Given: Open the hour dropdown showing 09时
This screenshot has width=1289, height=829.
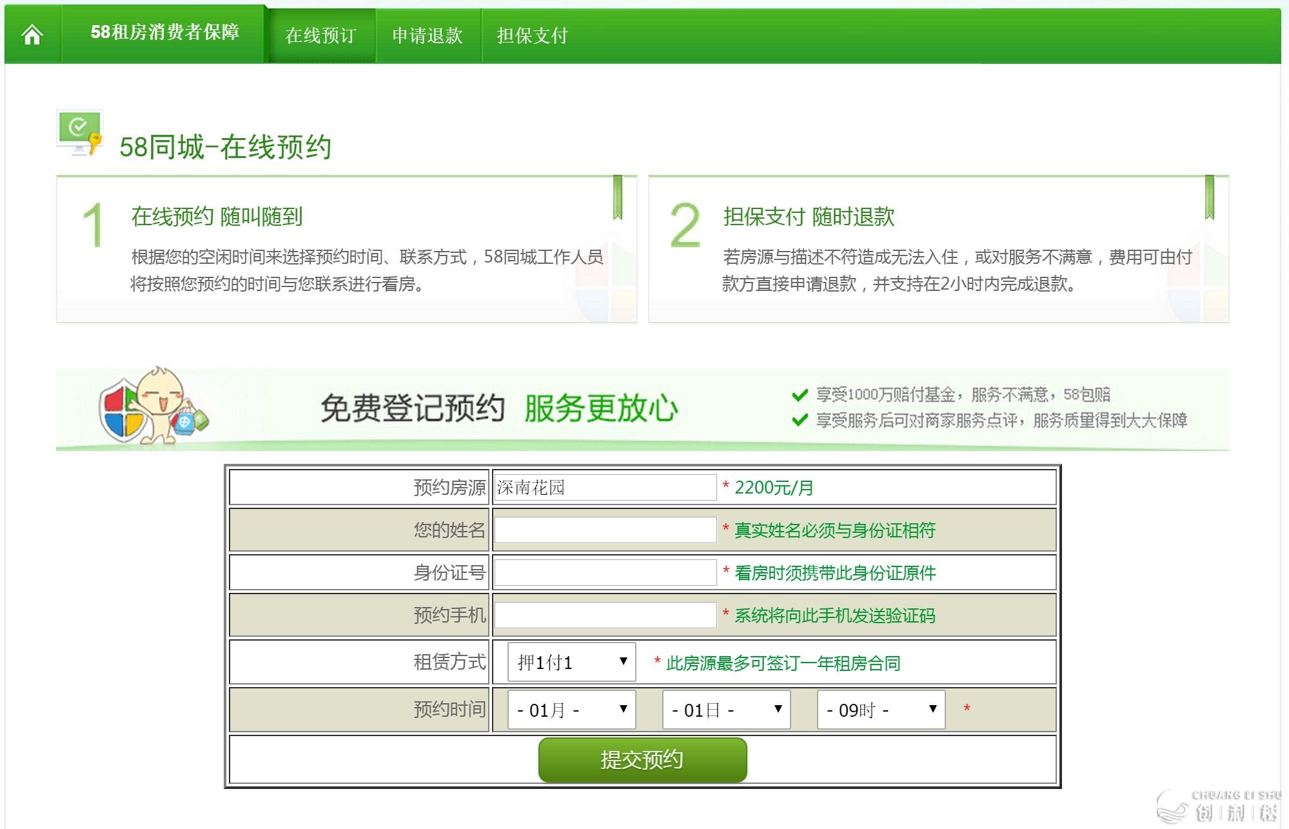Looking at the screenshot, I should pos(881,710).
